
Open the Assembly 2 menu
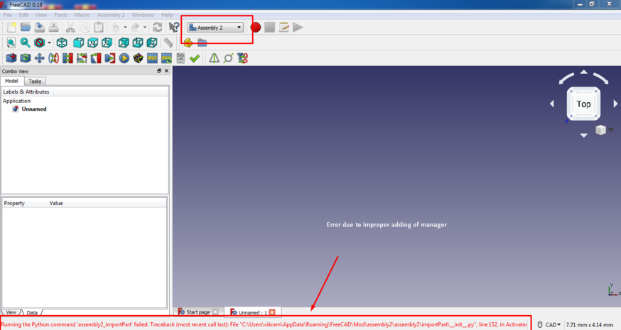pyautogui.click(x=111, y=15)
